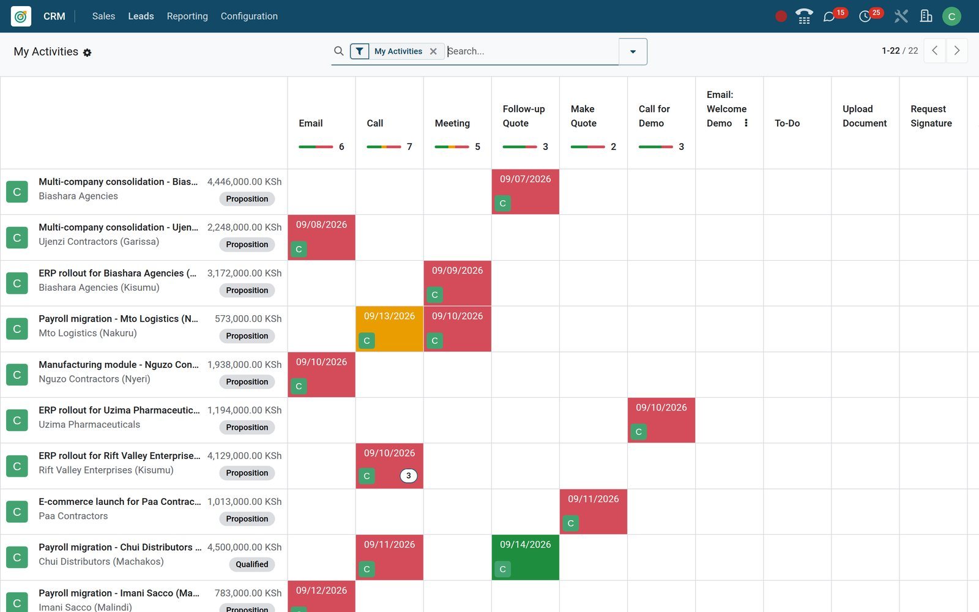Click the Call column progress bar
Screen dimensions: 979x612
[x=384, y=147]
